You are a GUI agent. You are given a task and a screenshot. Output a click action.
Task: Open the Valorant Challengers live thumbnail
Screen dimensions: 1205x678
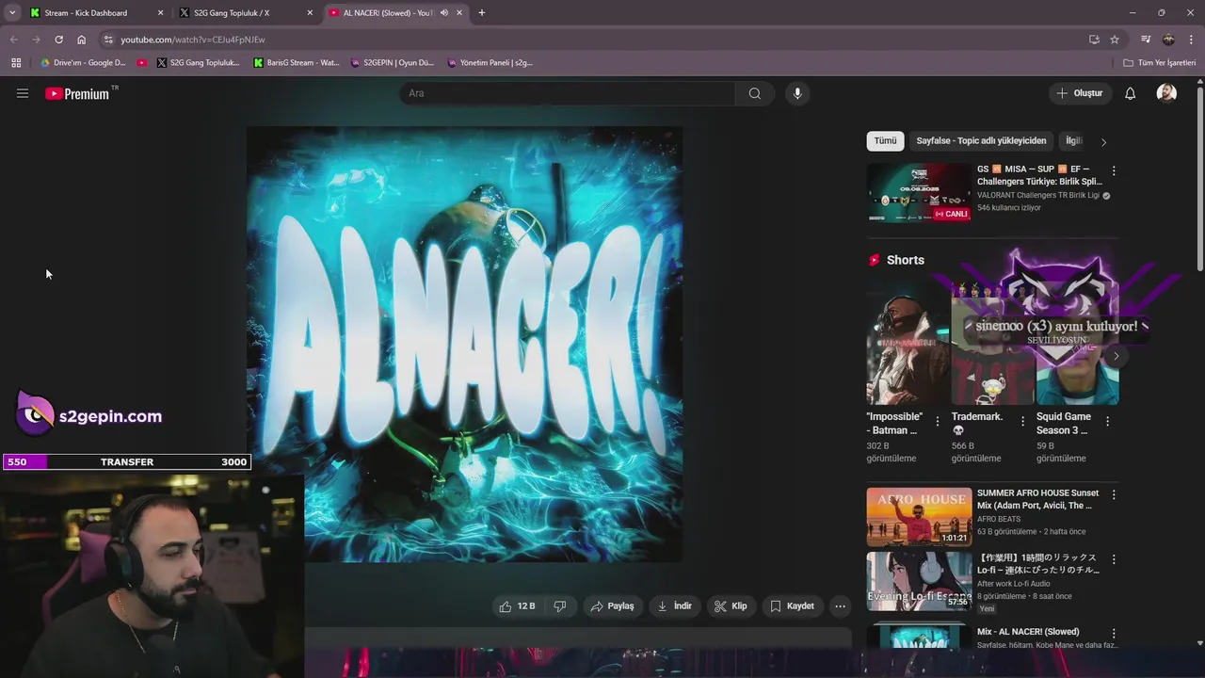[919, 193]
